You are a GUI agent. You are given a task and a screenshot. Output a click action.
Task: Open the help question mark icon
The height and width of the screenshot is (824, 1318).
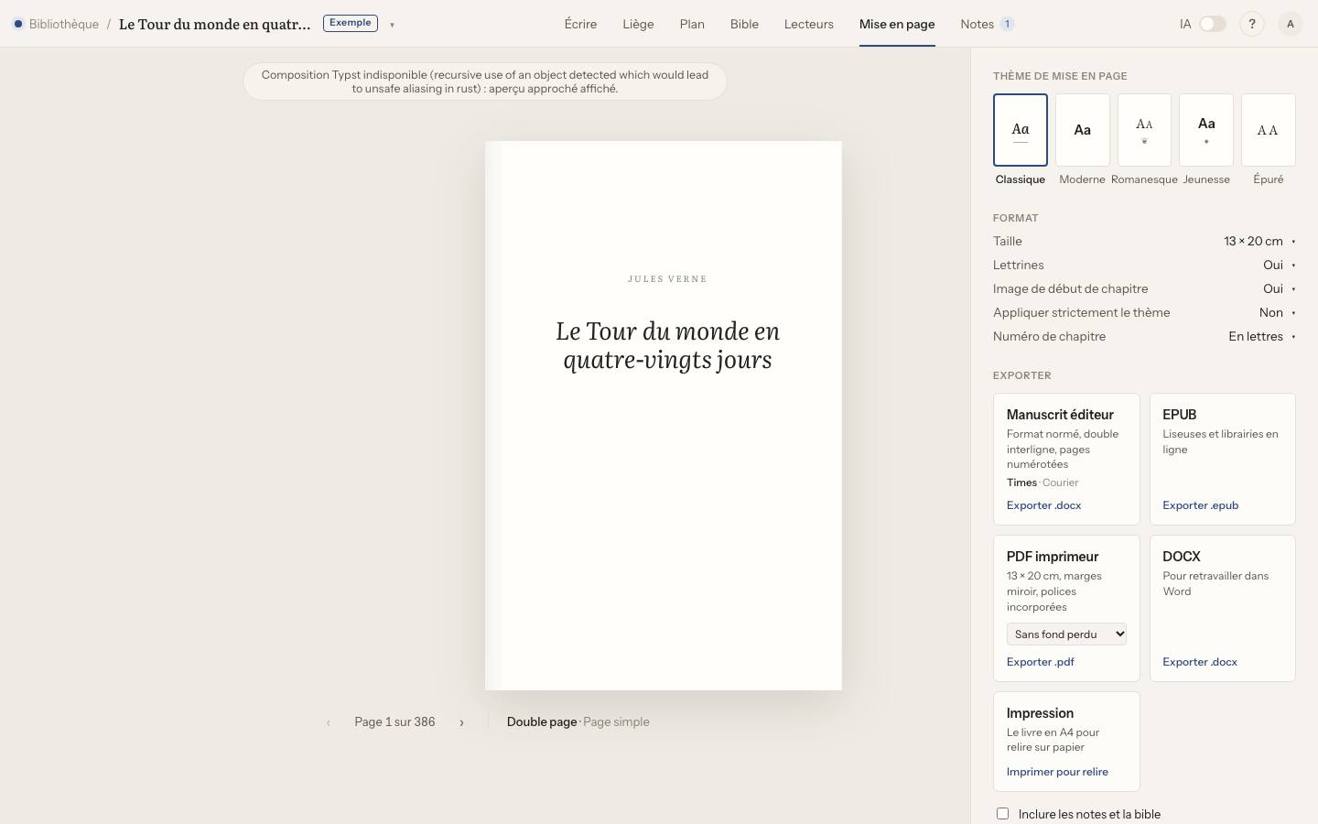1251,24
